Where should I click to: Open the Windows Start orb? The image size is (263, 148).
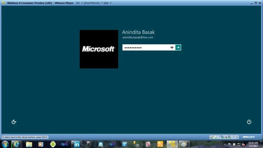5,144
